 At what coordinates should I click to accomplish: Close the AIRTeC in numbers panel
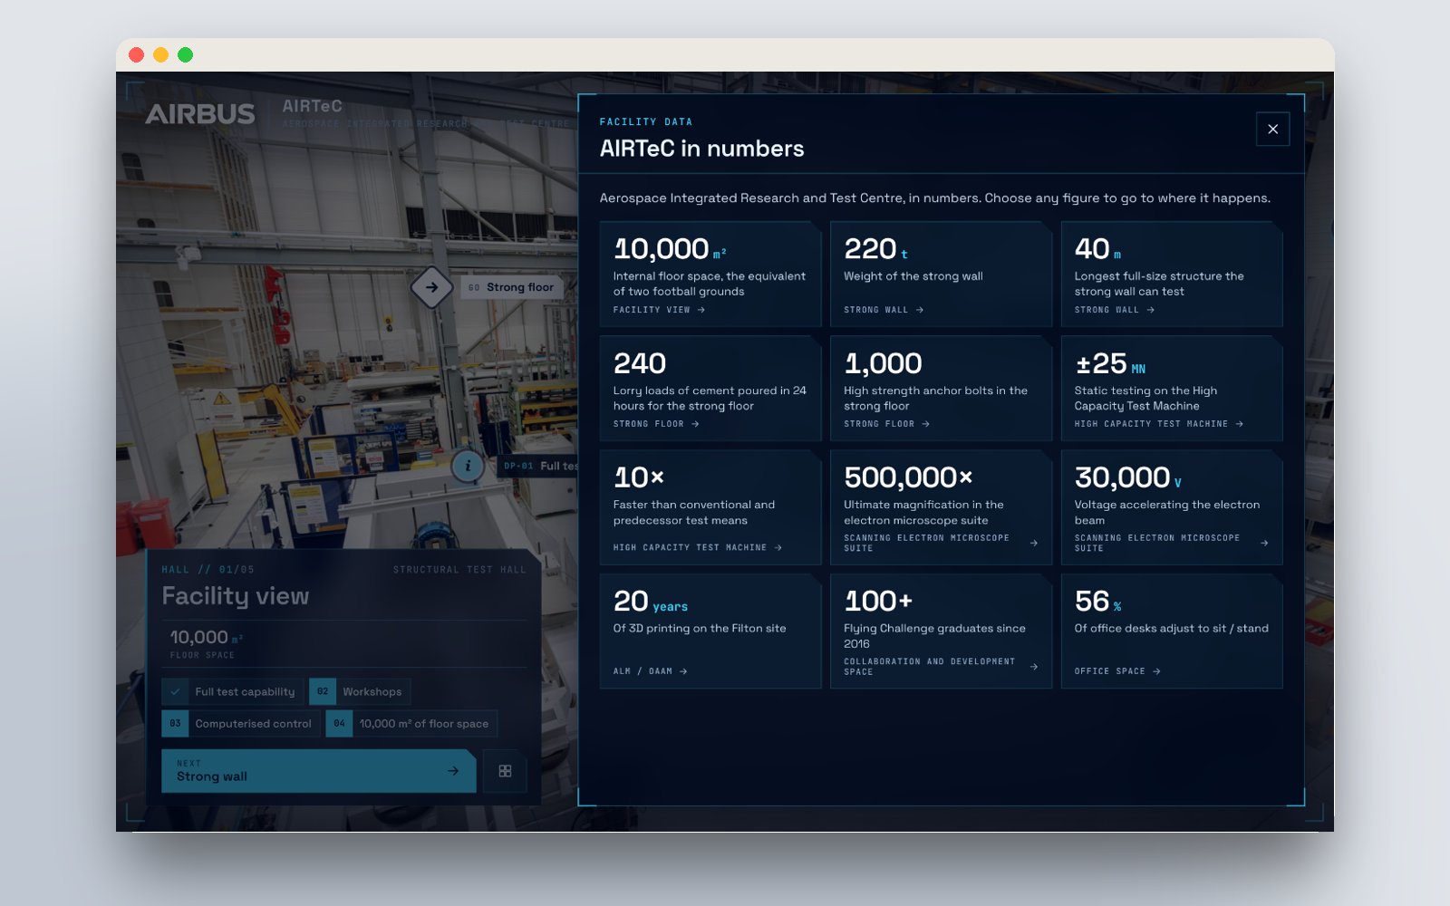click(x=1272, y=130)
